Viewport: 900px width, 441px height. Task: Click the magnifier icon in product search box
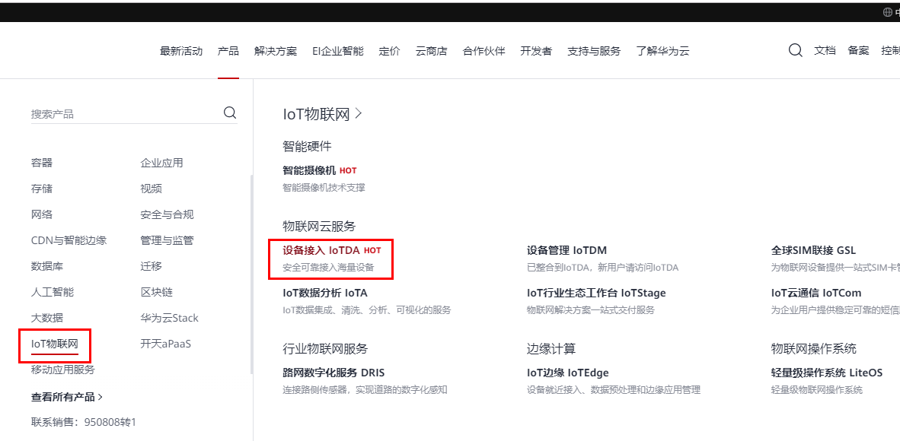click(230, 113)
